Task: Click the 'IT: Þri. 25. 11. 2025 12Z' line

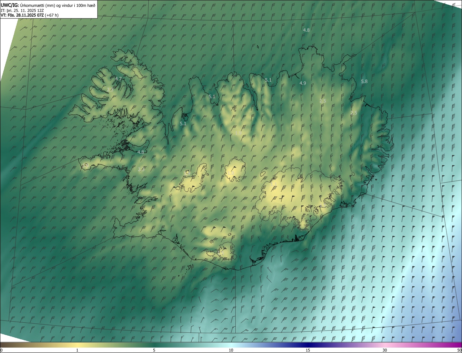Action: point(22,10)
